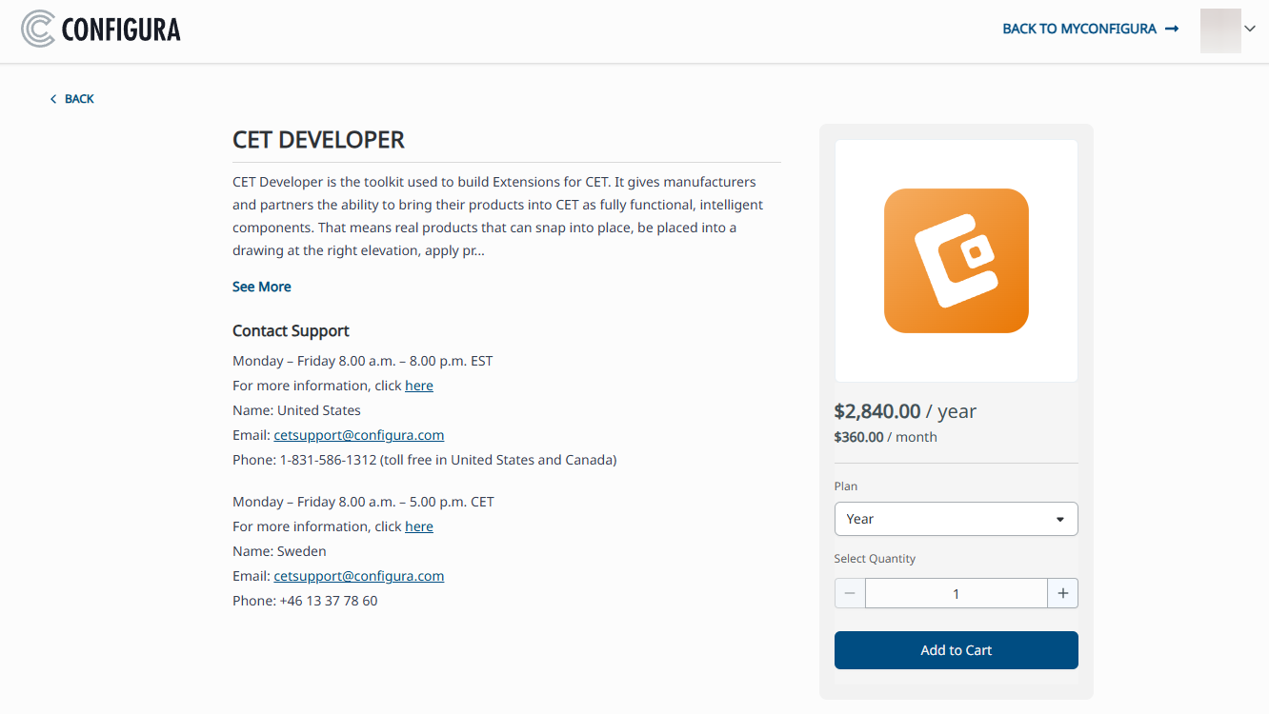Open the BACK TO MYCONFIGURA link

click(x=1091, y=29)
